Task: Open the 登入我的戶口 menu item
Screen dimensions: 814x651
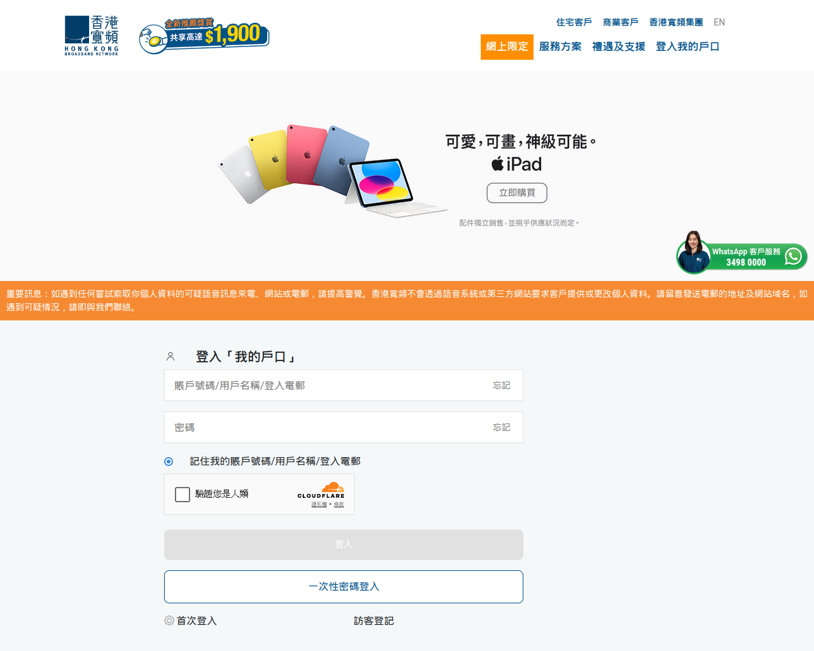Action: tap(687, 47)
